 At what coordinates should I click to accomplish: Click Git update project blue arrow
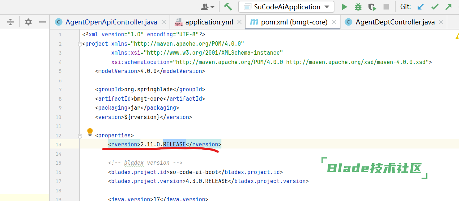pyautogui.click(x=420, y=7)
